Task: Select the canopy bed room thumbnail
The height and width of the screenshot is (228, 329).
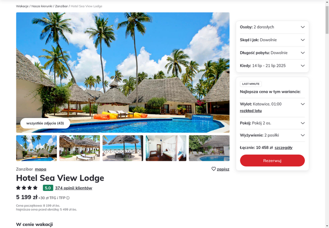Action: [166, 148]
